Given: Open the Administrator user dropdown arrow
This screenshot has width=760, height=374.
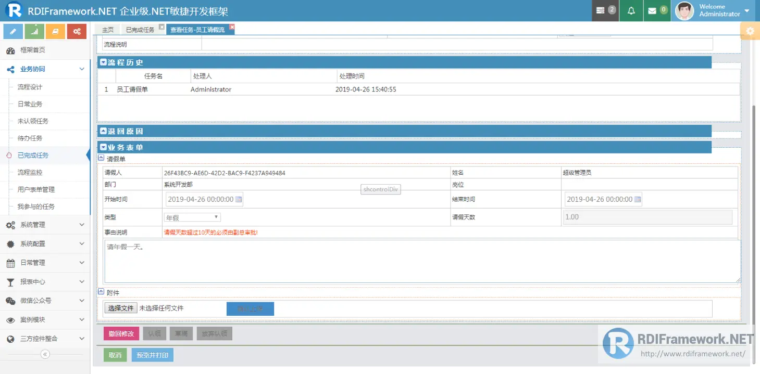Looking at the screenshot, I should pyautogui.click(x=747, y=11).
